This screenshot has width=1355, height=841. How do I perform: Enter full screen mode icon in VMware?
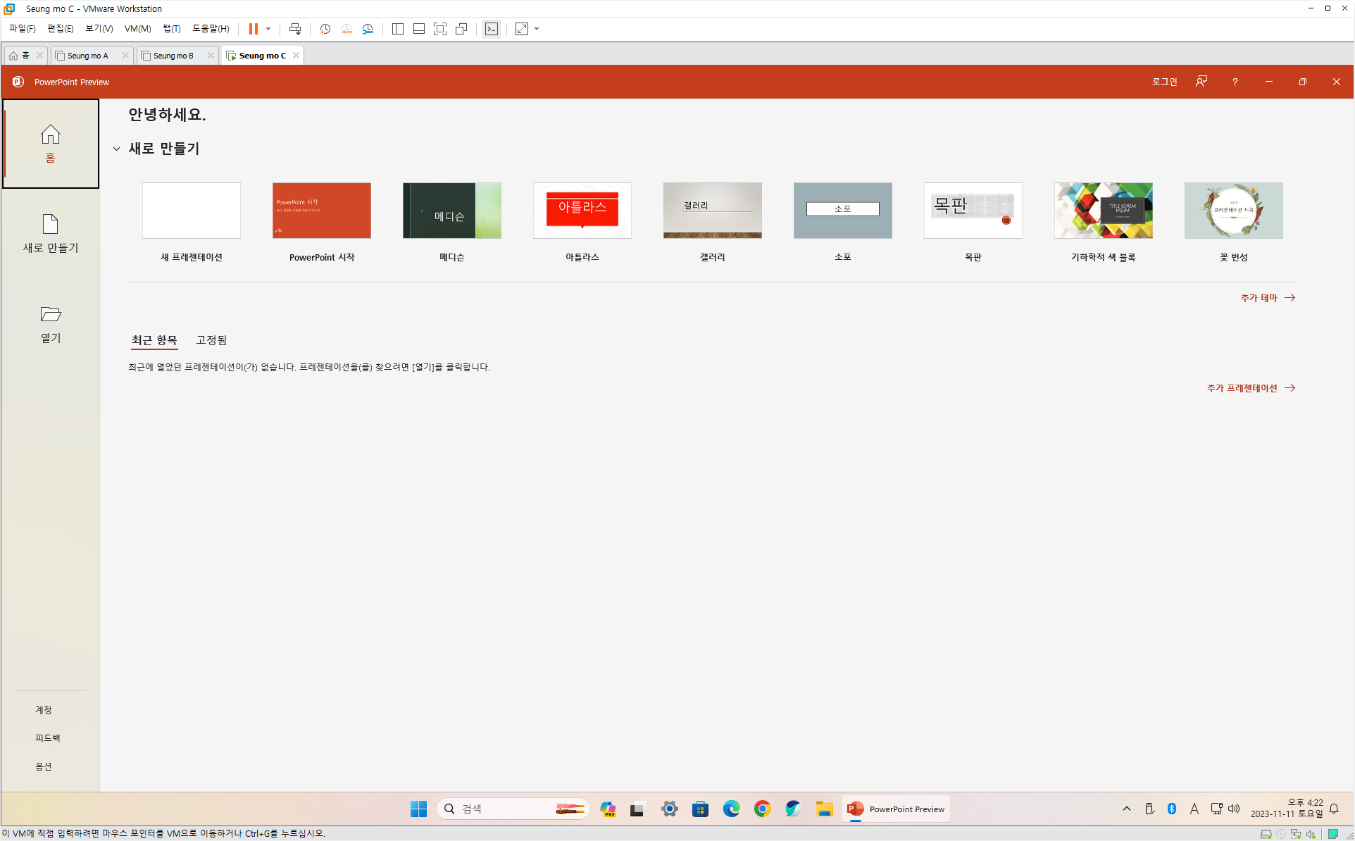pyautogui.click(x=440, y=29)
